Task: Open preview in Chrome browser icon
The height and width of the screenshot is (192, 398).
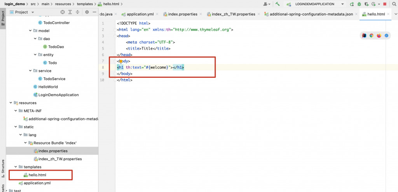Action: (371, 36)
